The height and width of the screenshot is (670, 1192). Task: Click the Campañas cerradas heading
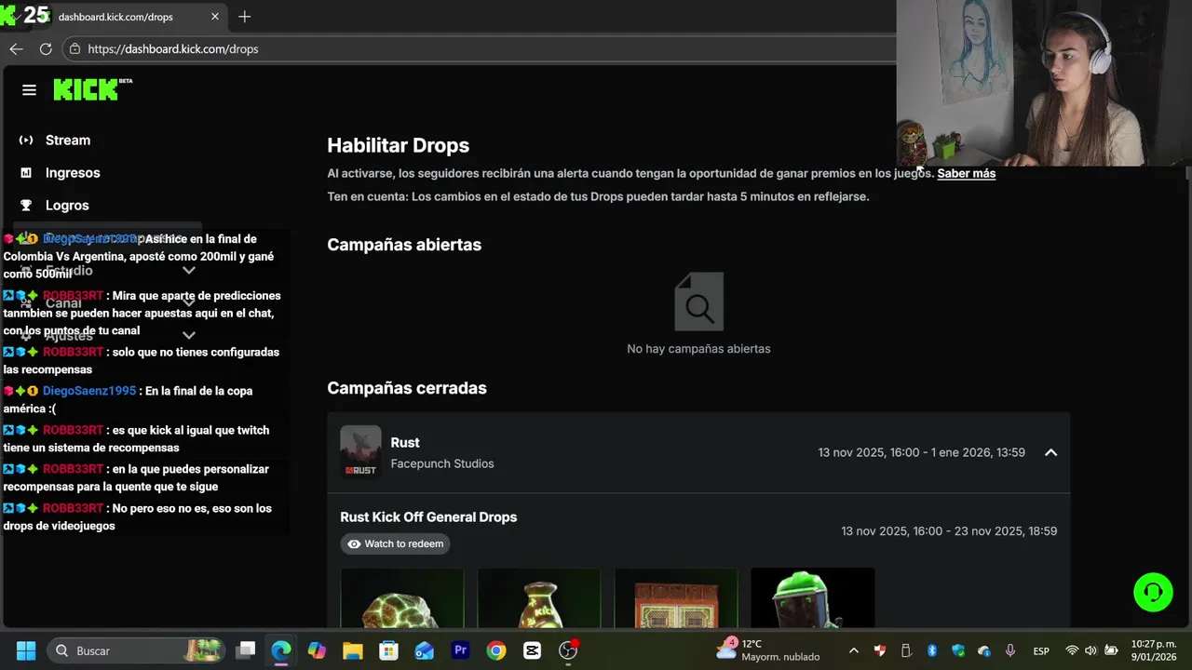pos(407,388)
